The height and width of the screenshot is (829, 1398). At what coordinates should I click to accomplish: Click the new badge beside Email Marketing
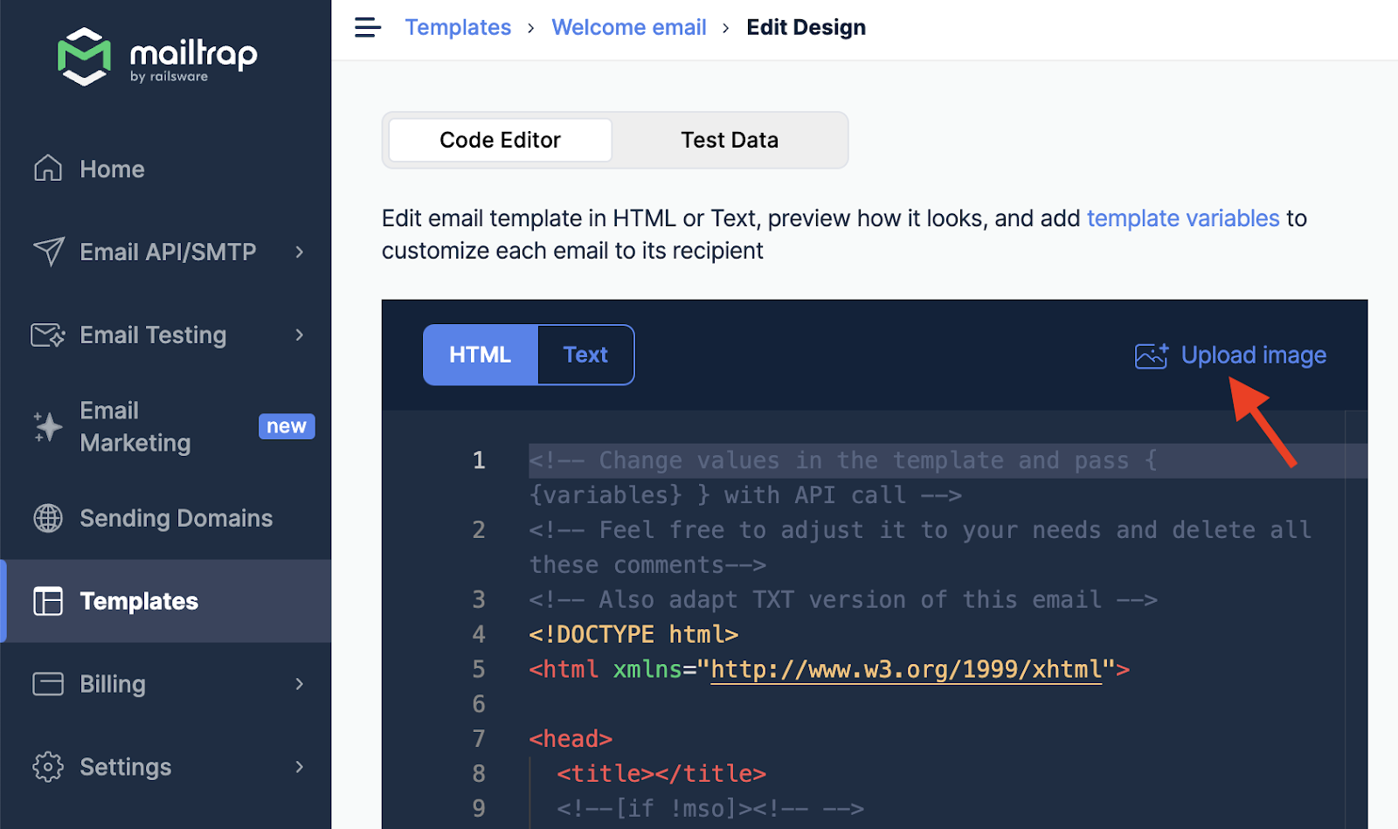pyautogui.click(x=287, y=426)
